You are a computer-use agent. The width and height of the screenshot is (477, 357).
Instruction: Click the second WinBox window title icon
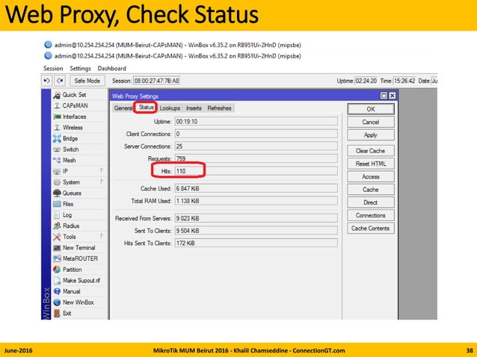pyautogui.click(x=48, y=55)
